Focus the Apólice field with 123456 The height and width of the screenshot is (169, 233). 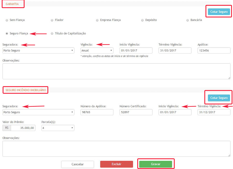[x=214, y=51]
